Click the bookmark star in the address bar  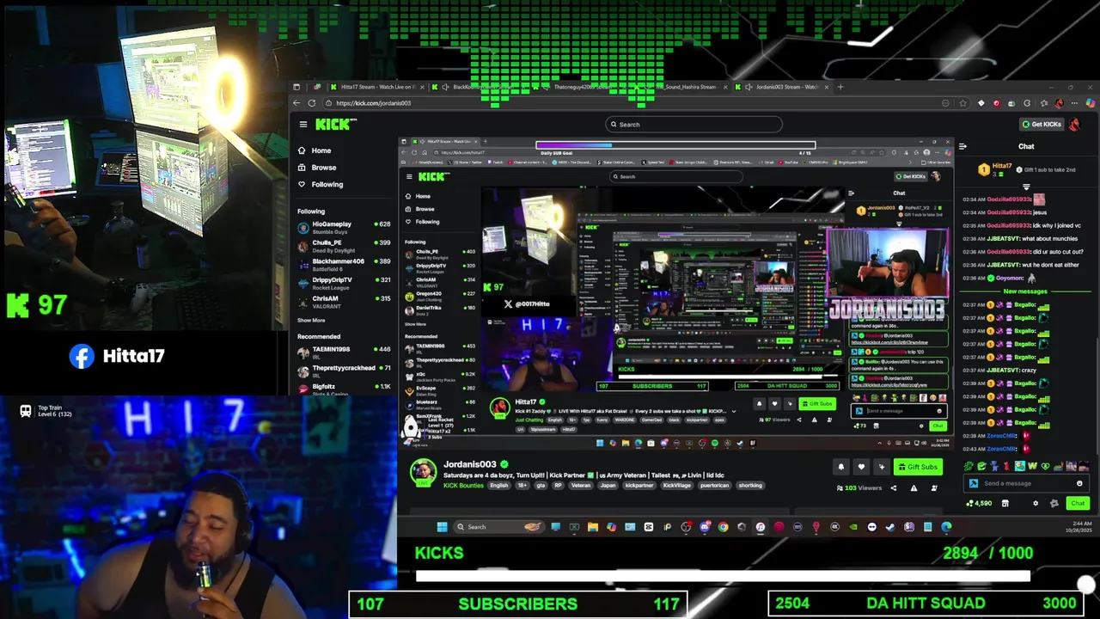[x=962, y=103]
